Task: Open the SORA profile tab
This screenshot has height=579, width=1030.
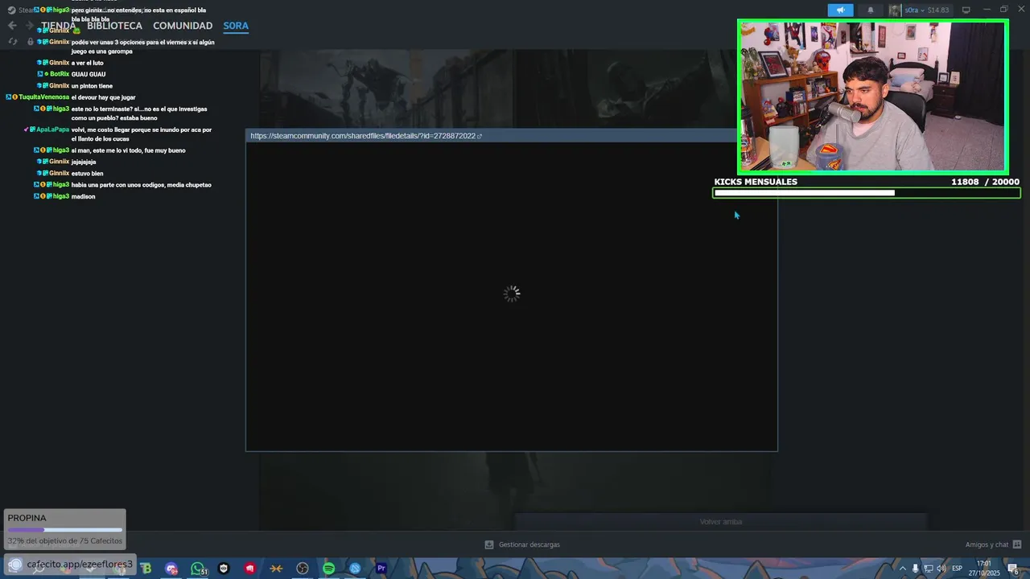Action: coord(236,26)
